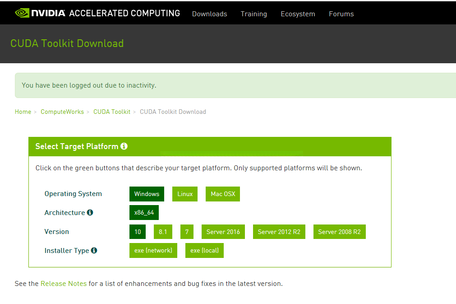Select Mac OSX operating system
The width and height of the screenshot is (456, 304).
pyautogui.click(x=223, y=194)
